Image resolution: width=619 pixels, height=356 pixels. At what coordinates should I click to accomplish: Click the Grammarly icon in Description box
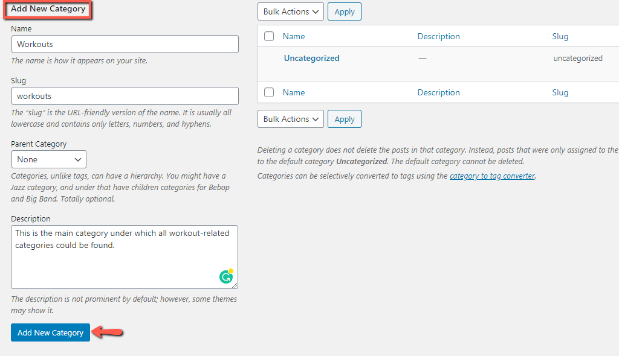pyautogui.click(x=226, y=276)
